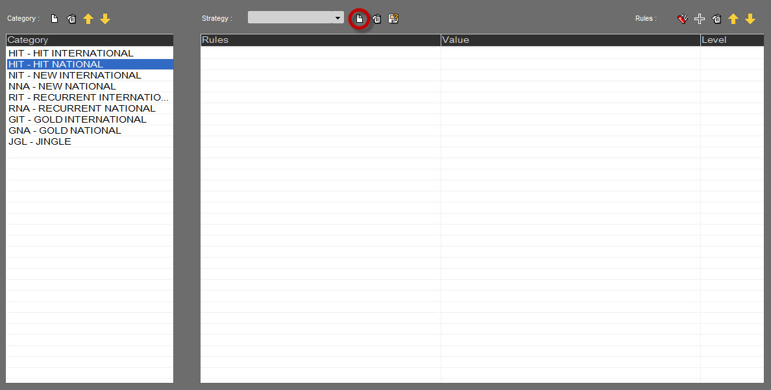
Task: Select HIT - HIT INTERNATIONAL category
Action: (x=71, y=53)
